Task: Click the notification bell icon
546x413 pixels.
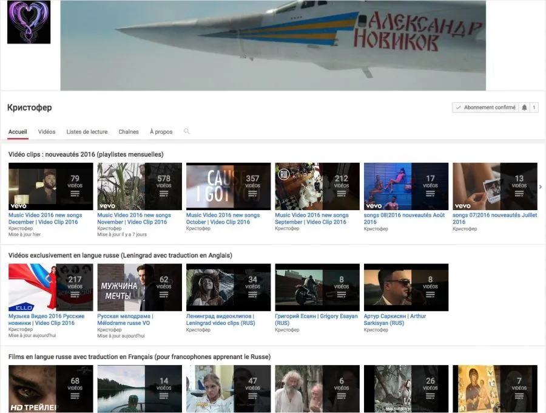Action: pos(524,108)
